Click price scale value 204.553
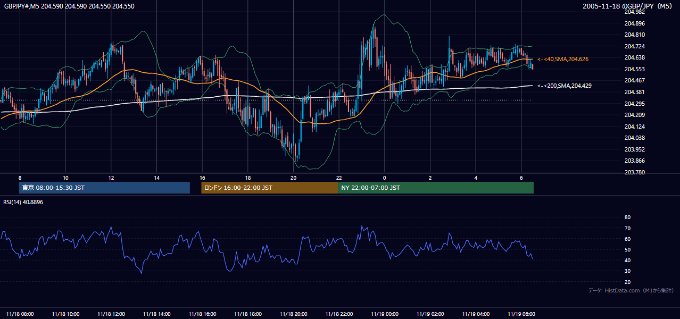The image size is (680, 319). [634, 69]
